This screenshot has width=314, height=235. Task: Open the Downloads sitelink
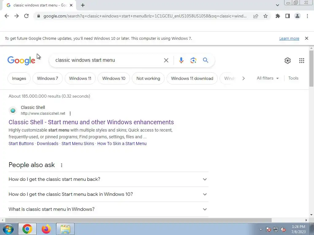point(48,144)
